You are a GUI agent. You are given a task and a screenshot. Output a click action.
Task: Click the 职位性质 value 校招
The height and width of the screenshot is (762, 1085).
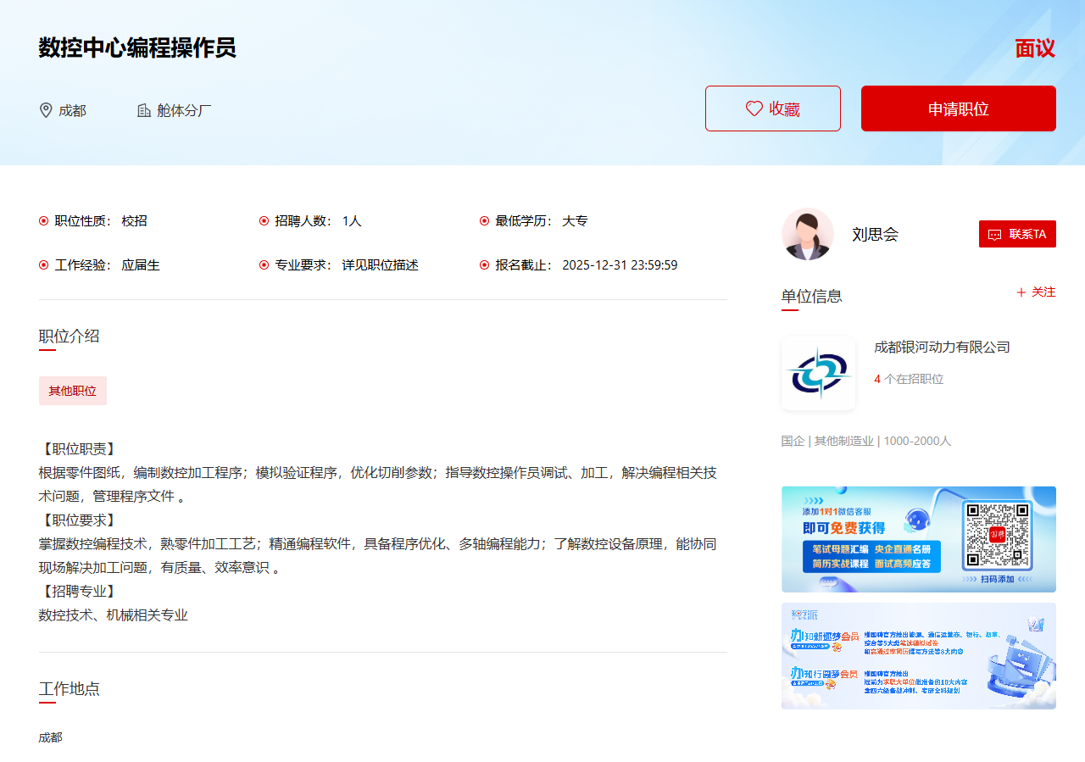click(134, 221)
